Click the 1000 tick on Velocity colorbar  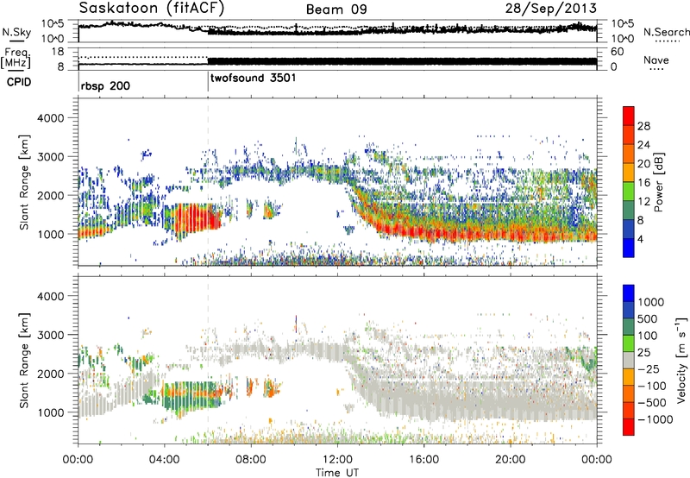[651, 302]
